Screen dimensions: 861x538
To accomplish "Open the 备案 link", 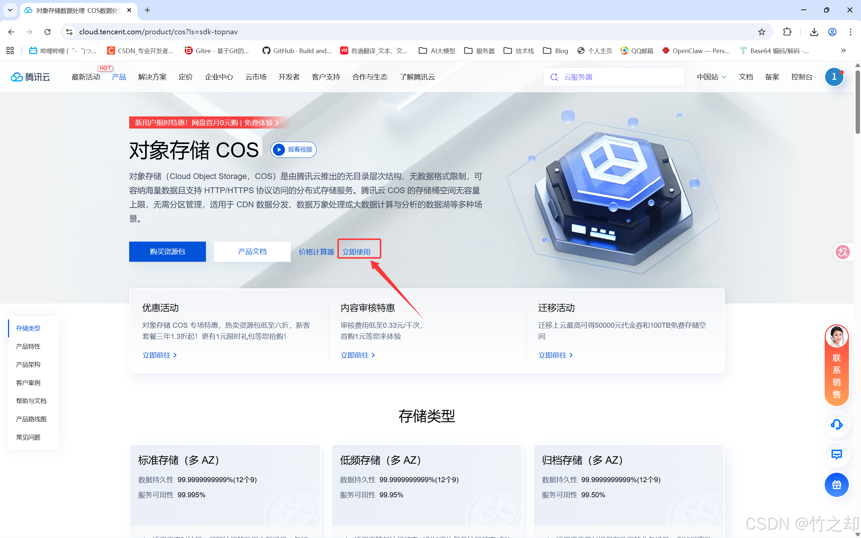I will pyautogui.click(x=772, y=77).
